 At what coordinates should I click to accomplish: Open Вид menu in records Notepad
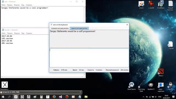pos(23,33)
